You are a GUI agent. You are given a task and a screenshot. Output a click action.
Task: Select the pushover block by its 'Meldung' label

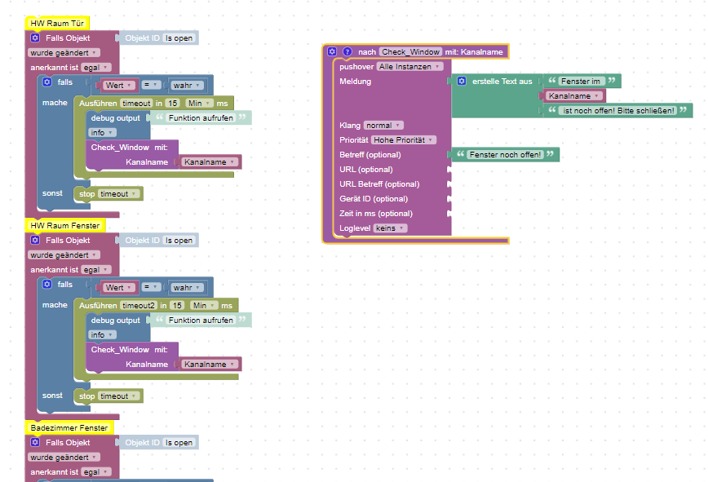pos(356,82)
